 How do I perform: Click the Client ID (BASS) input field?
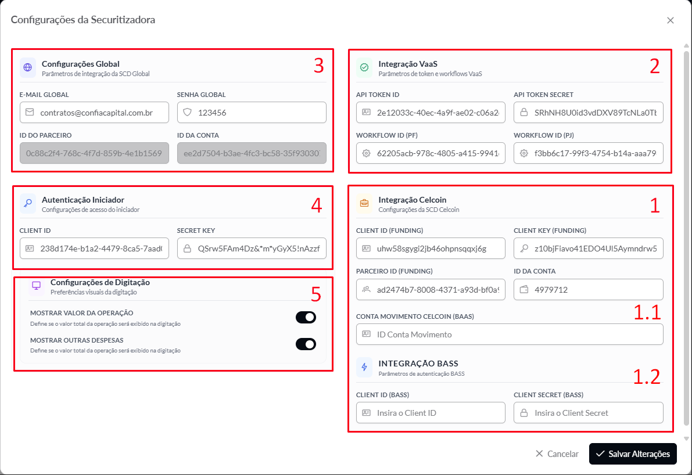[x=431, y=413]
